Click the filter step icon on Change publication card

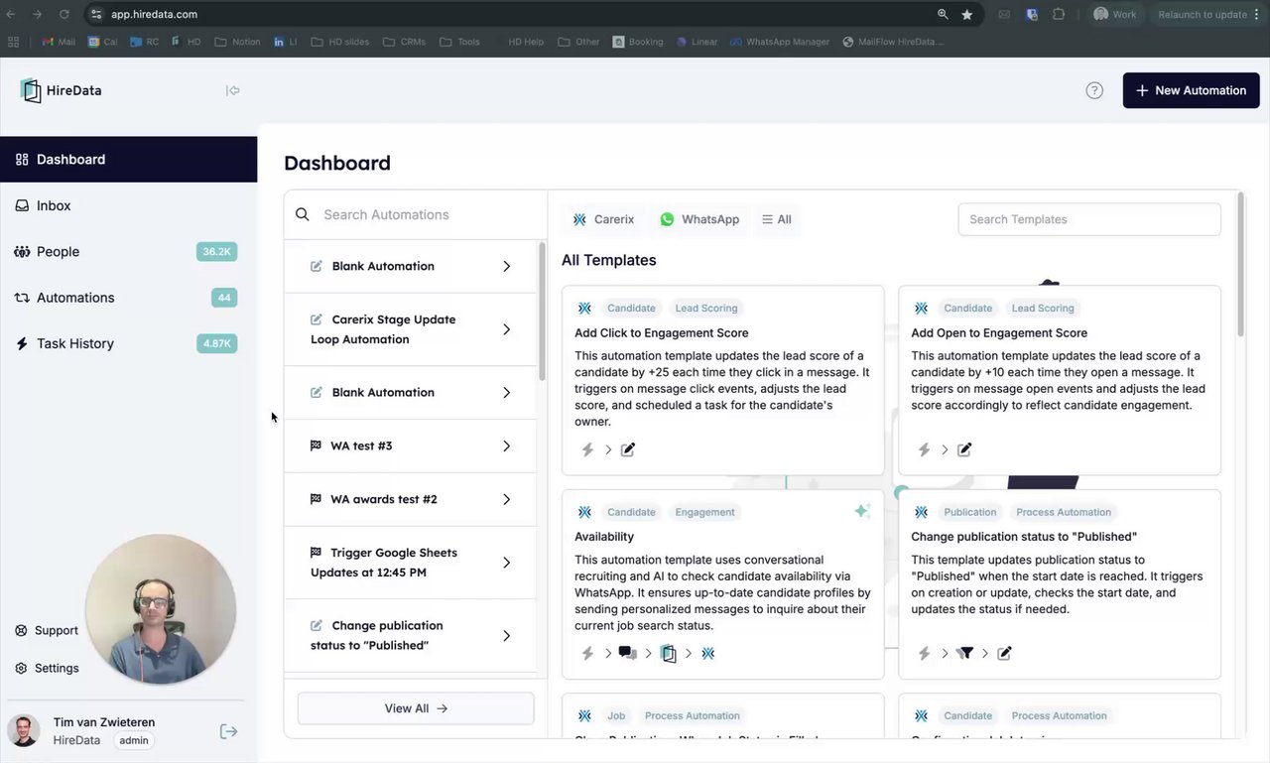click(x=964, y=653)
